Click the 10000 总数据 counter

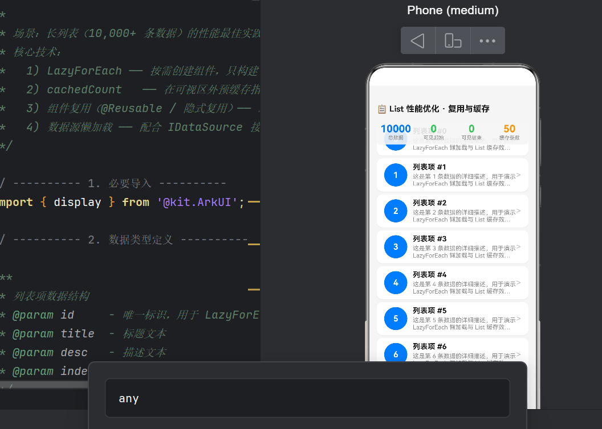pos(396,132)
